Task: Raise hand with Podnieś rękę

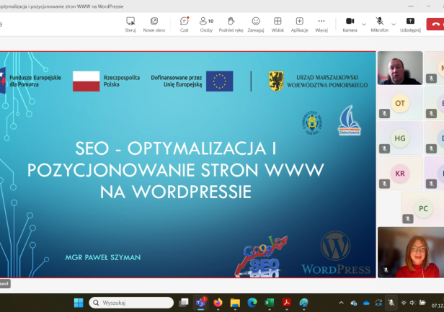Action: click(231, 24)
